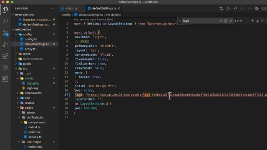267x150 pixels.
Task: Click the logo URL string on line 17
Action: (176, 95)
